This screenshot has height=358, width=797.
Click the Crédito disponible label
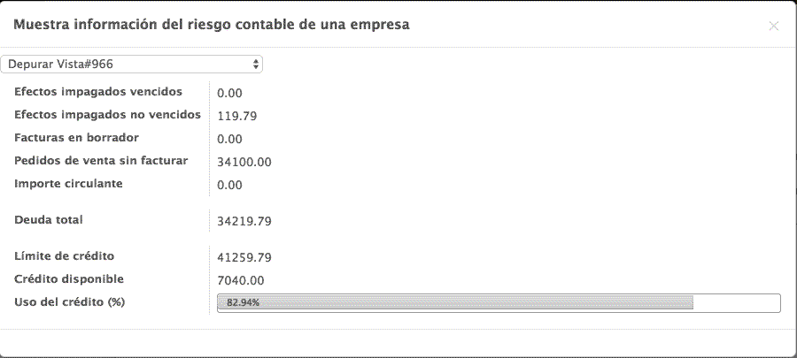(x=69, y=279)
